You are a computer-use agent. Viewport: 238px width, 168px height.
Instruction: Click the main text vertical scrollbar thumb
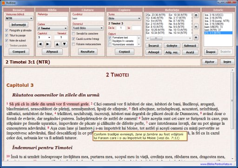tap(232, 101)
